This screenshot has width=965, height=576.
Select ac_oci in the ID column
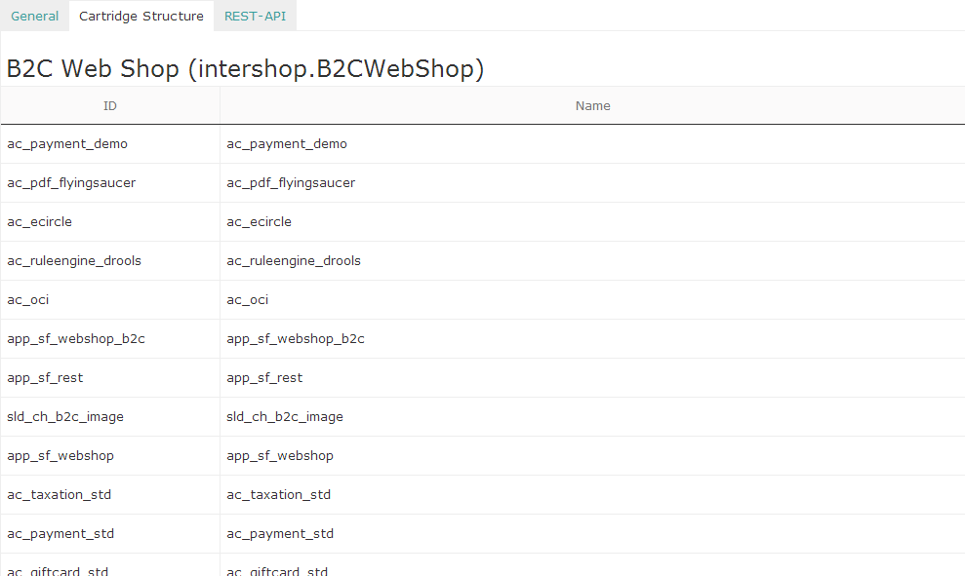[28, 299]
